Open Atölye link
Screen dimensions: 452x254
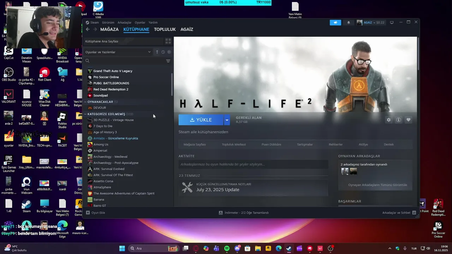(363, 144)
